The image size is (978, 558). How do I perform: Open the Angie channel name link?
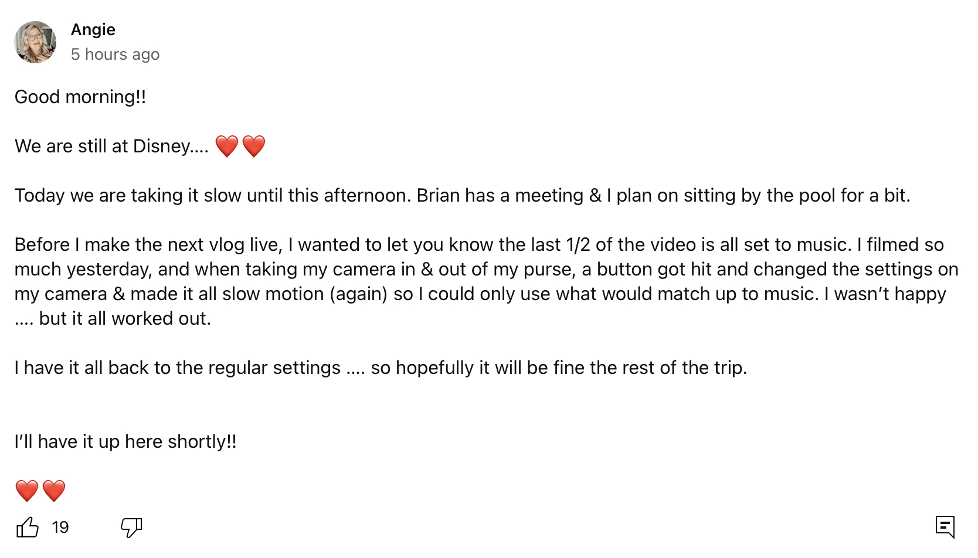click(93, 29)
